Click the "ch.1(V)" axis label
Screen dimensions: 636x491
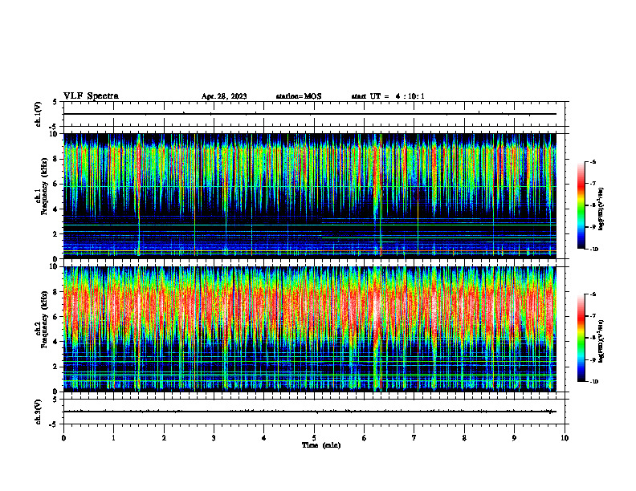(39, 114)
